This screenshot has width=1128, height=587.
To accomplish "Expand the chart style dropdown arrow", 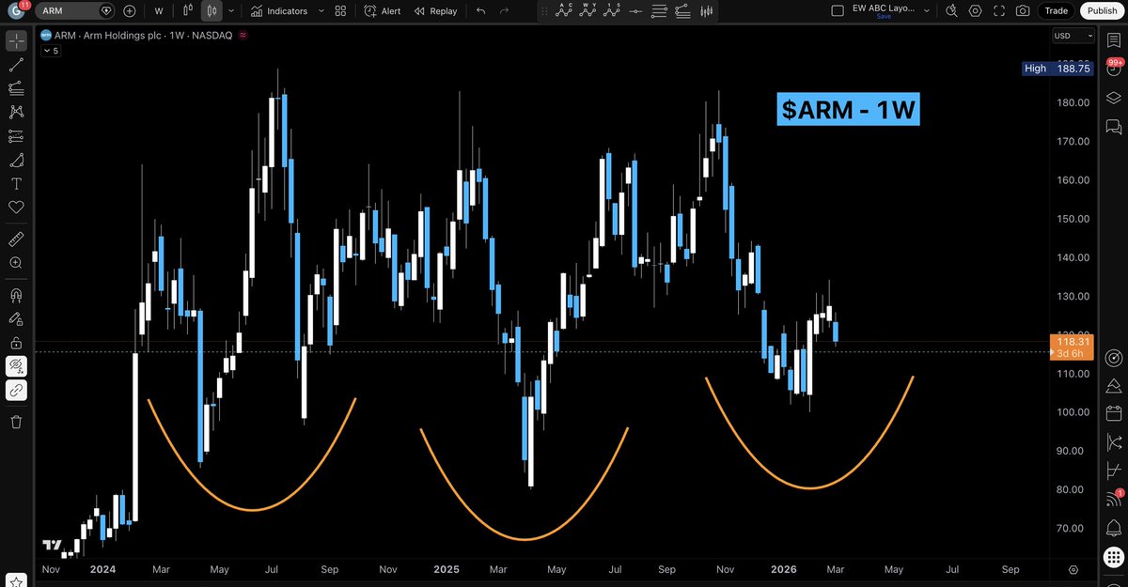I will pyautogui.click(x=231, y=11).
